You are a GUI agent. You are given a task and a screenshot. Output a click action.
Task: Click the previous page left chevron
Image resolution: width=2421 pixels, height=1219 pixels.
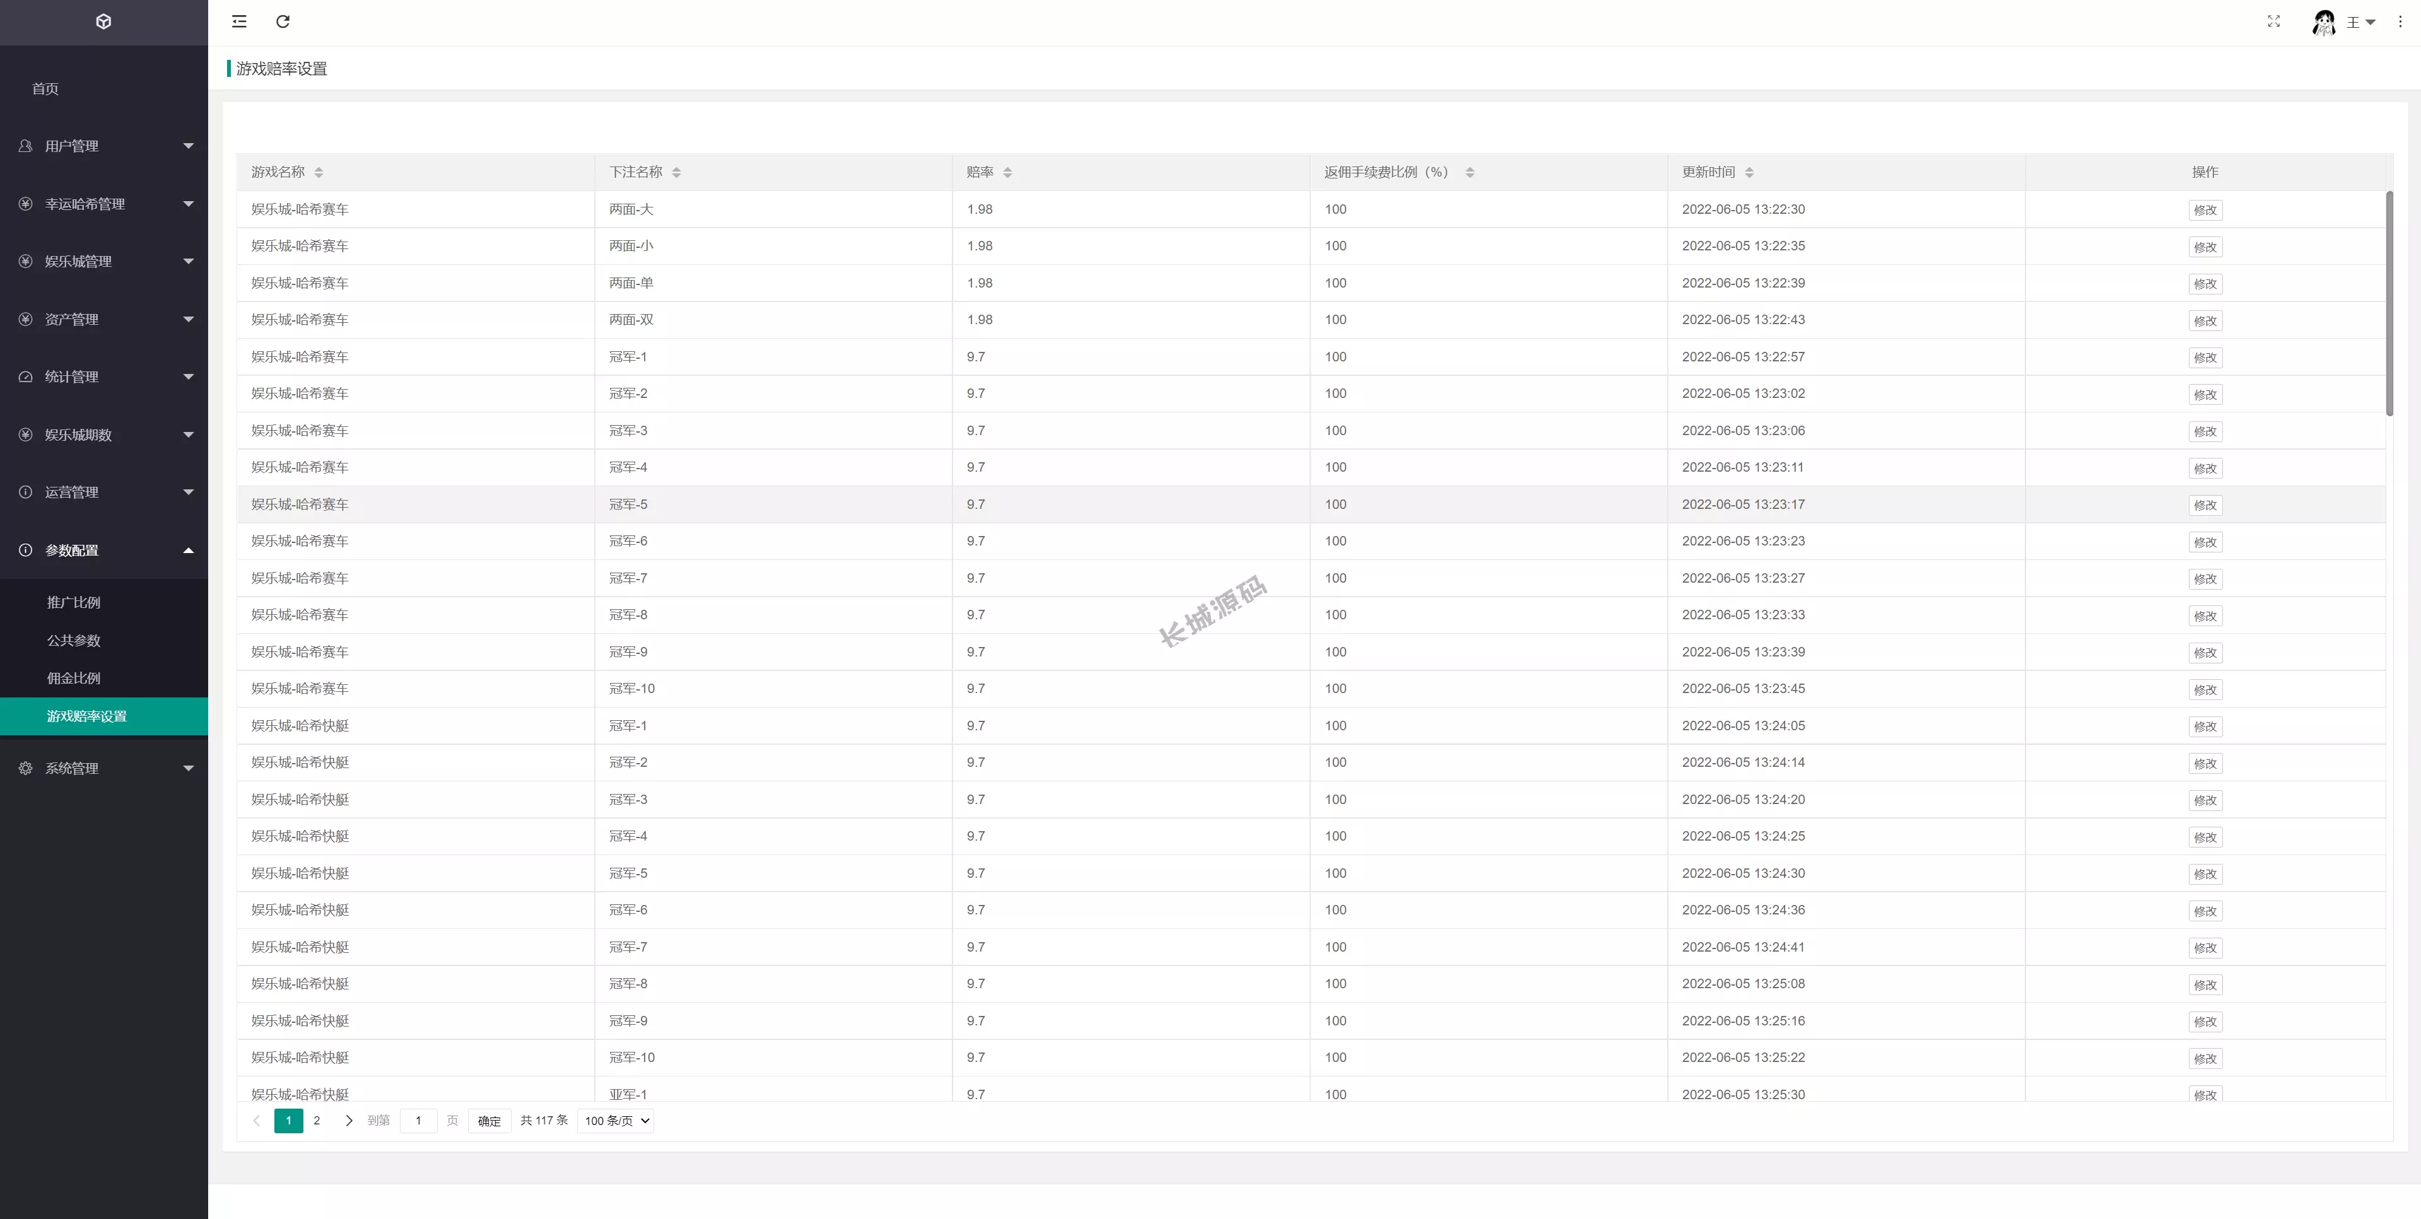pos(257,1121)
